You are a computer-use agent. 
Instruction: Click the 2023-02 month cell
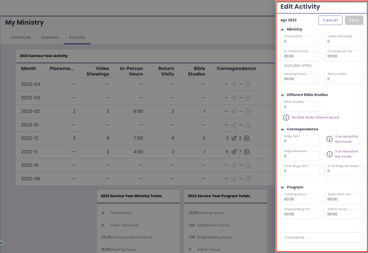[x=30, y=111]
